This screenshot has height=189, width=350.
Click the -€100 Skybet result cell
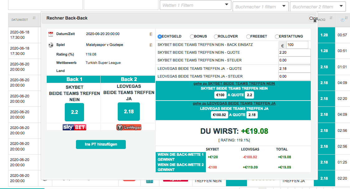coord(212,167)
